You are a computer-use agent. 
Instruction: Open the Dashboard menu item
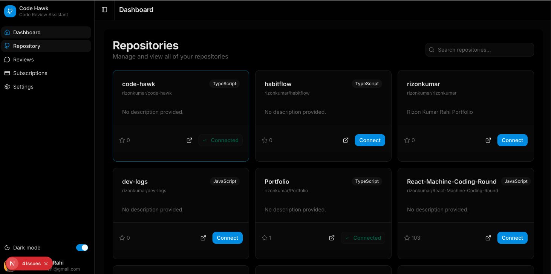click(26, 32)
